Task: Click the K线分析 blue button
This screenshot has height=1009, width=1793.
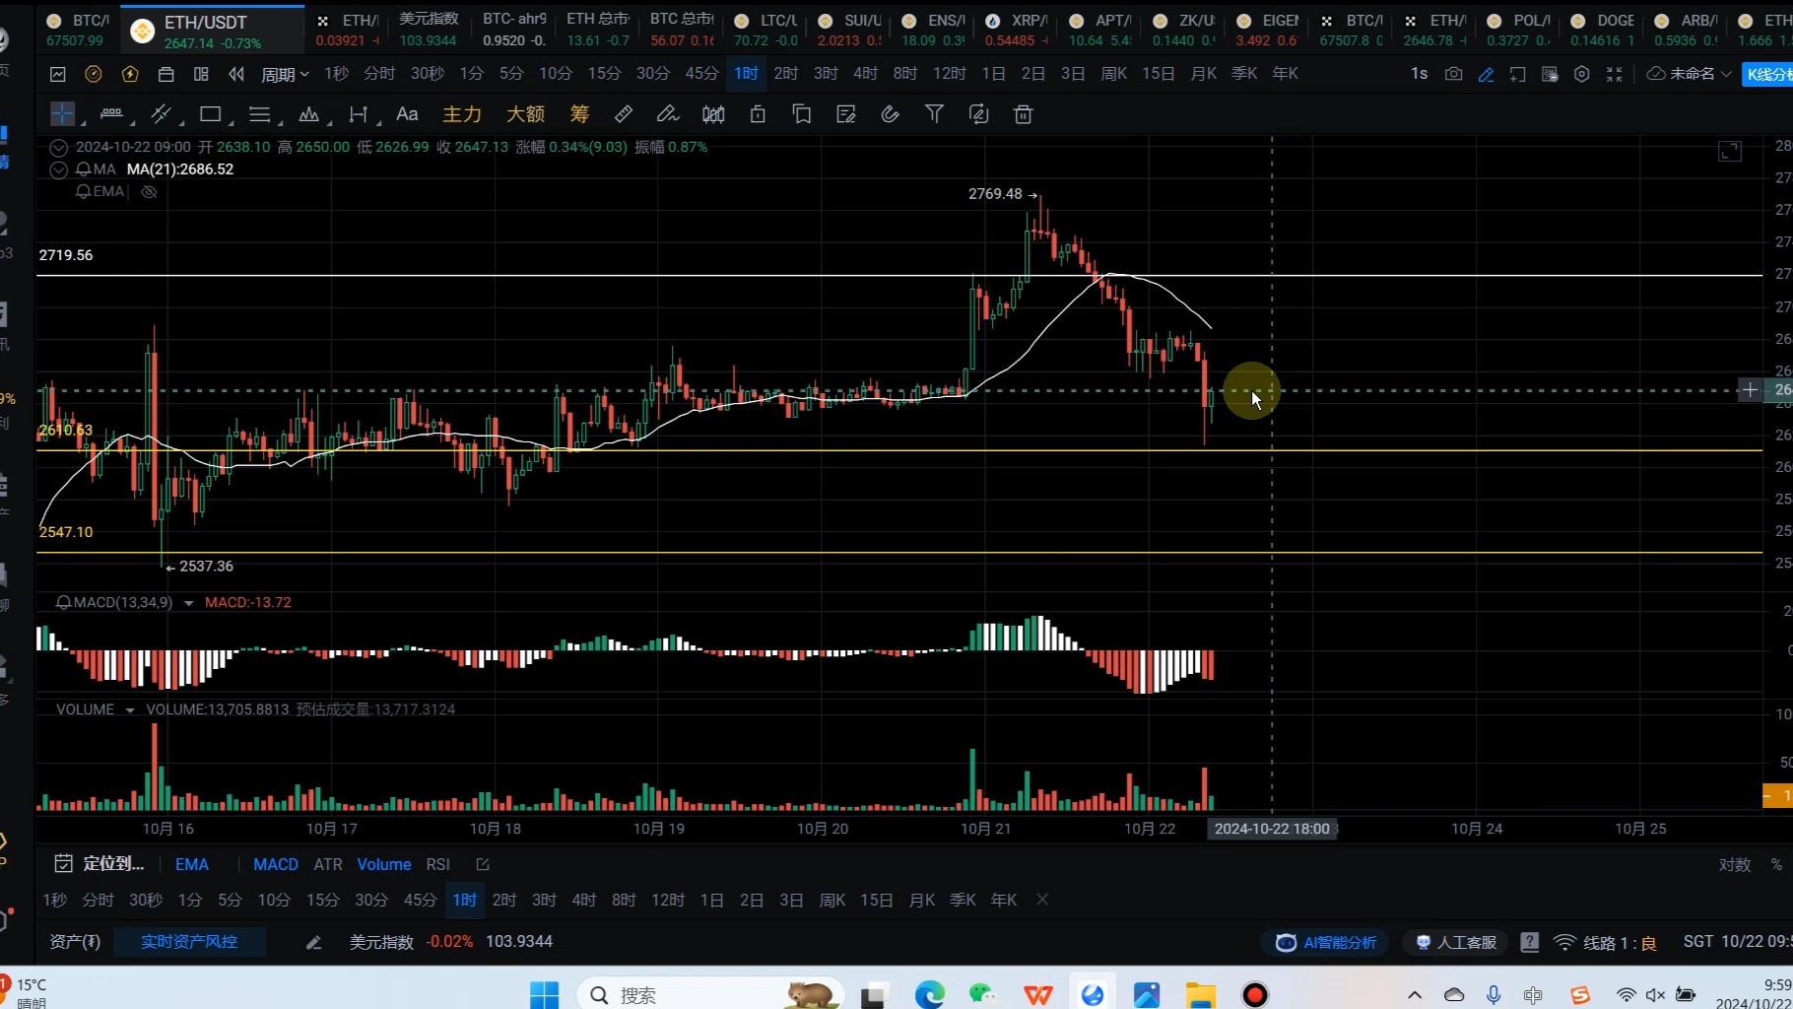Action: [x=1768, y=74]
